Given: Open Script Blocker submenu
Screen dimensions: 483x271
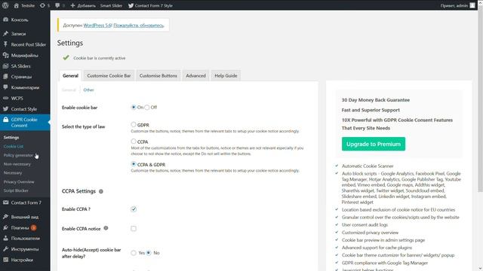Looking at the screenshot, I should tap(16, 190).
